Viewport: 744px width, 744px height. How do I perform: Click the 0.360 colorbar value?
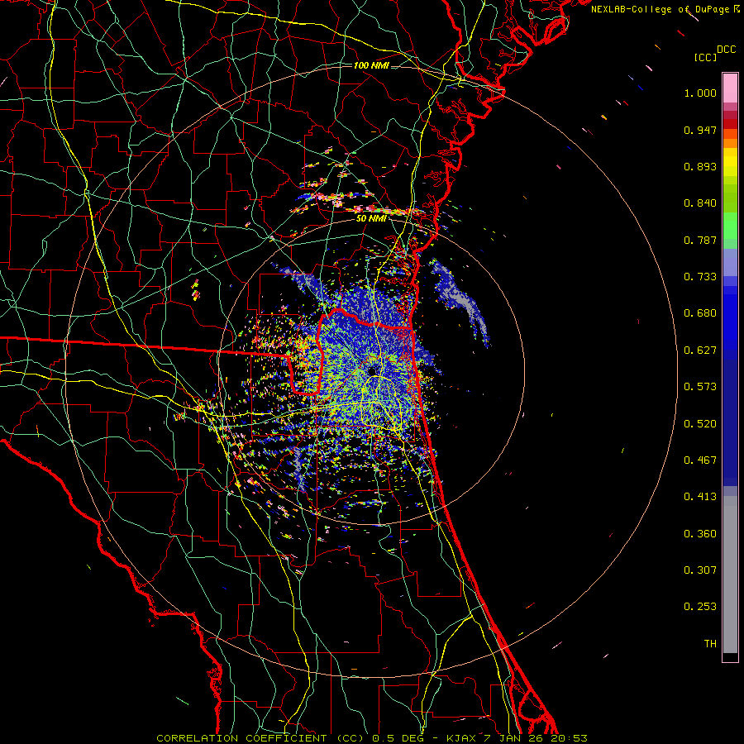coord(700,534)
